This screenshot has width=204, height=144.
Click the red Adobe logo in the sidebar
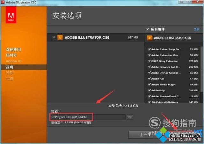(x=11, y=15)
